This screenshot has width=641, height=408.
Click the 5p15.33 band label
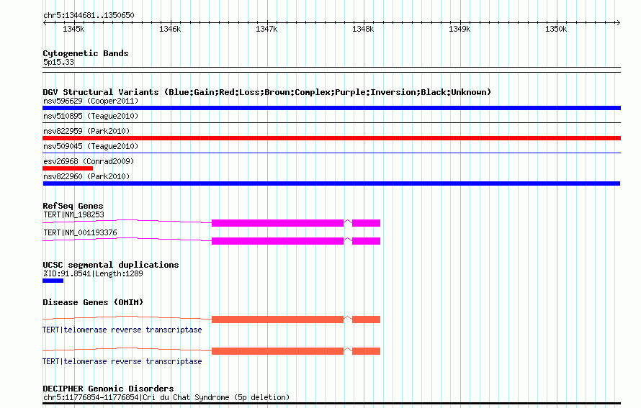click(x=58, y=62)
